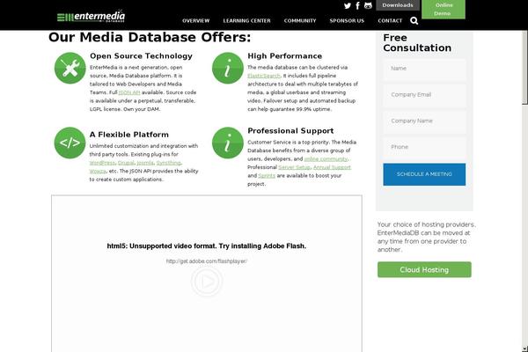Click the High Performance info icon
This screenshot has height=352, width=528.
point(228,68)
